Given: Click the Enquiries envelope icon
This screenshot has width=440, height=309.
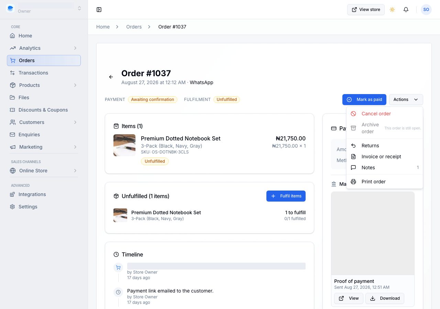Looking at the screenshot, I should click(x=12, y=135).
